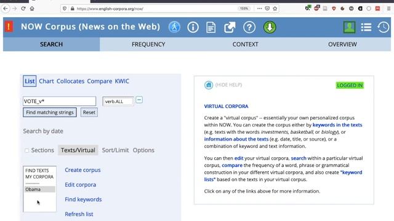Click the padlock site security icon
This screenshot has height=221, width=394.
coord(73,9)
